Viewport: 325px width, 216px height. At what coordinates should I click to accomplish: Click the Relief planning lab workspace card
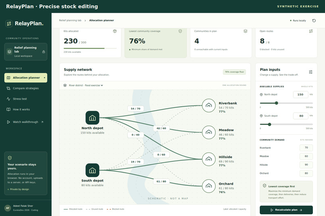click(x=26, y=51)
